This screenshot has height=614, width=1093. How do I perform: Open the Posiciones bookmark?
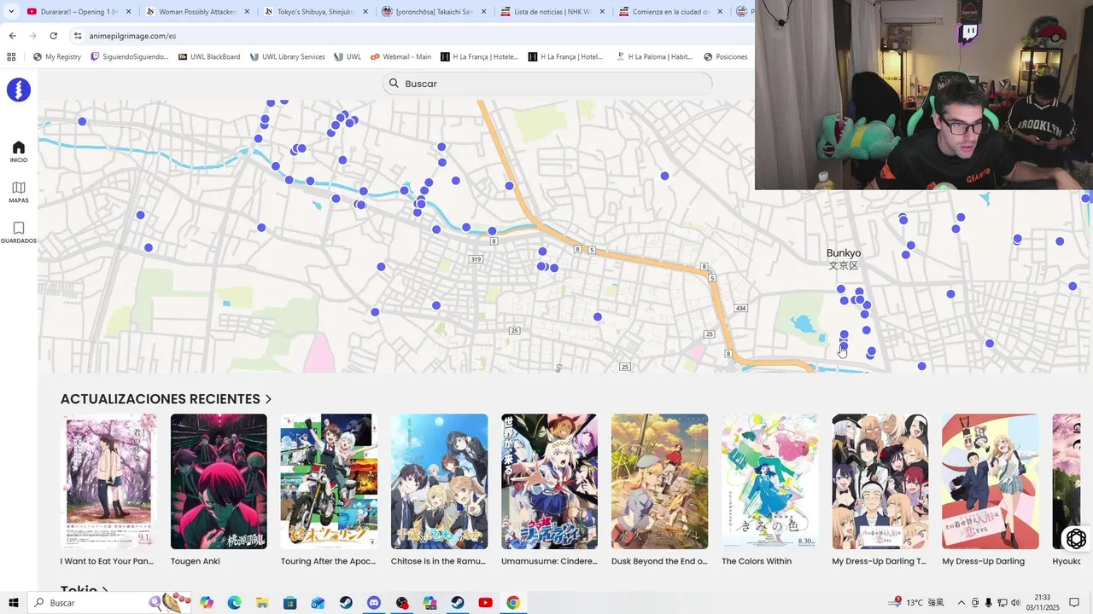coord(726,57)
